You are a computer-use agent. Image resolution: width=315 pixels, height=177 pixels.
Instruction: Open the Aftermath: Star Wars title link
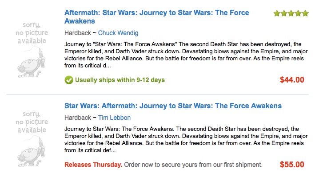pos(156,17)
